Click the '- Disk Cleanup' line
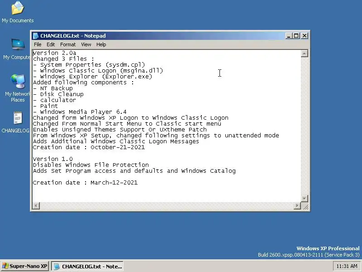The width and height of the screenshot is (362, 272). click(58, 94)
